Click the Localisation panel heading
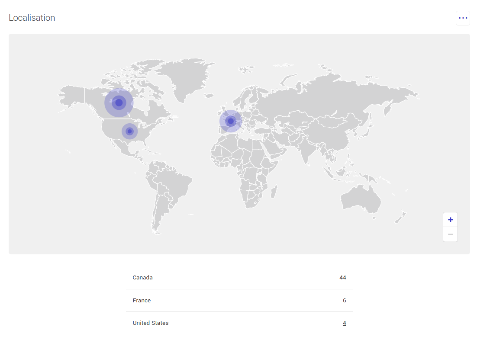 (x=32, y=18)
